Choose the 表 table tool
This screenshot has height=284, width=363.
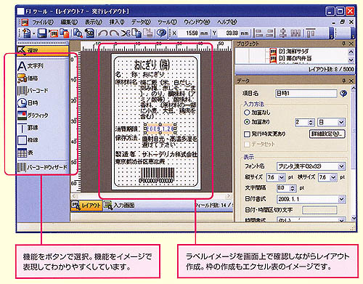25,153
